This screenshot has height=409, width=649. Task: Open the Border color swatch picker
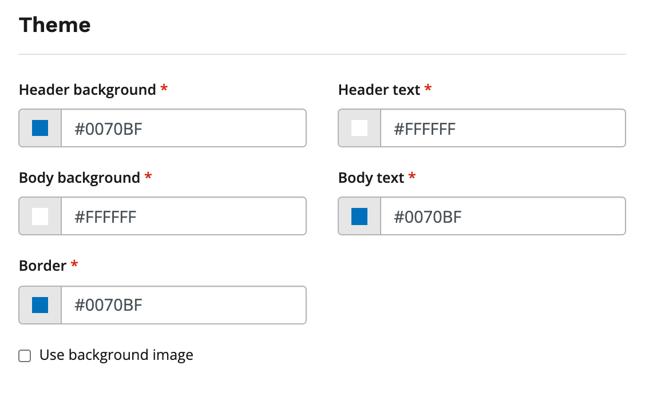pyautogui.click(x=40, y=305)
